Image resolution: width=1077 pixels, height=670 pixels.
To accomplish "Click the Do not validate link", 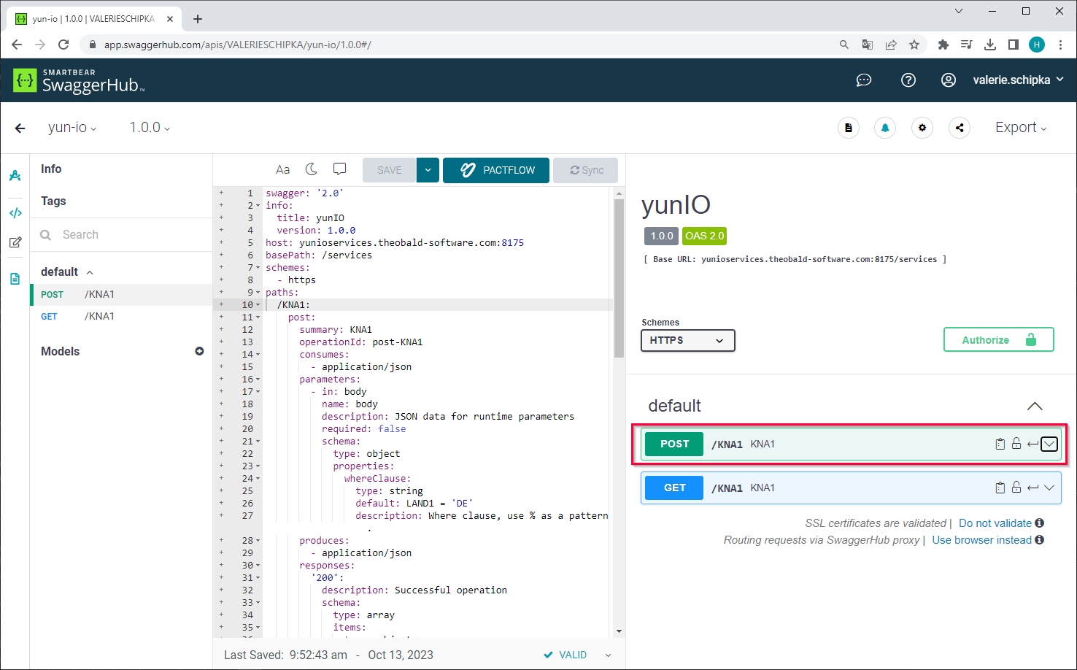I will coord(995,523).
